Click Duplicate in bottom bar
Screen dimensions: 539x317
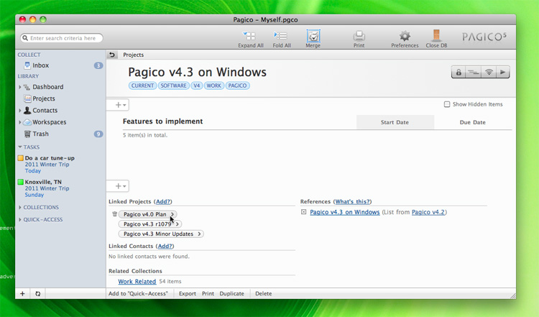pos(231,293)
